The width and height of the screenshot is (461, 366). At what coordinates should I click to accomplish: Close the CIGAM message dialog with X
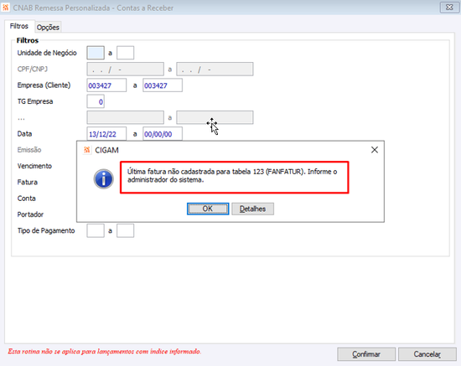click(375, 150)
